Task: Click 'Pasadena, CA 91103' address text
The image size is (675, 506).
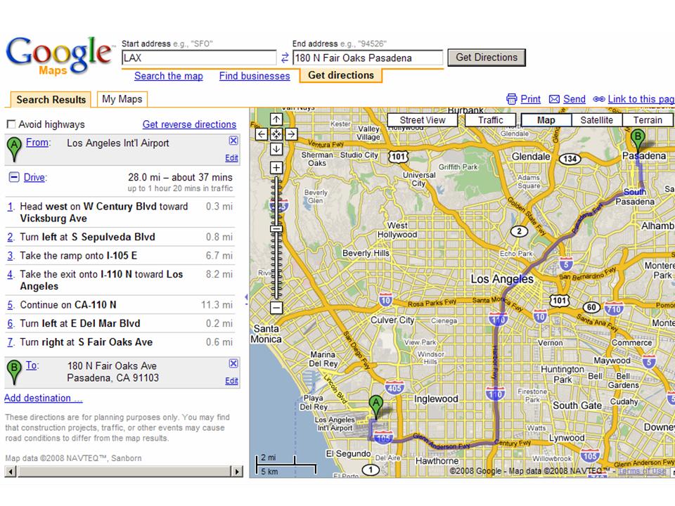Action: 112,378
